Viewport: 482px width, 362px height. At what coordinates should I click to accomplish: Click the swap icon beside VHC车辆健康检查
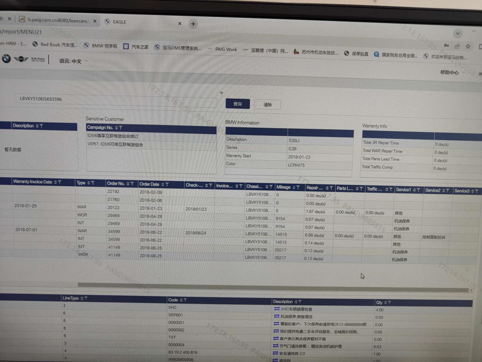coord(277,309)
